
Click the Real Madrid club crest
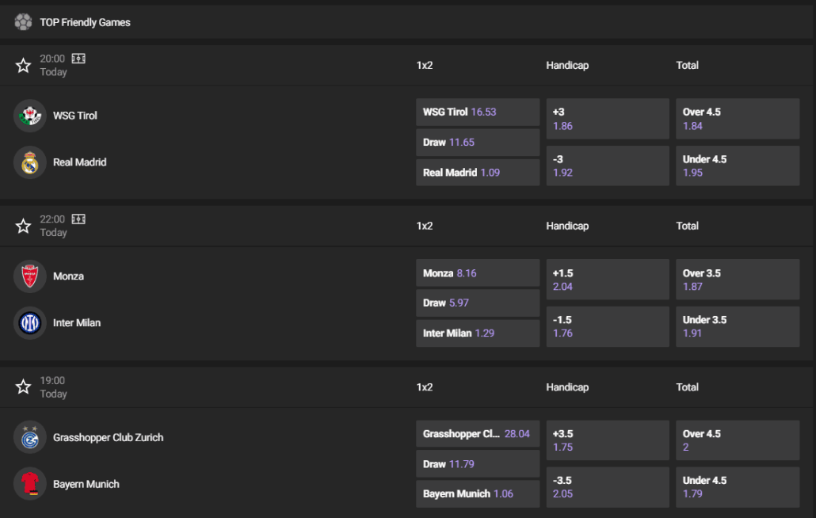point(29,162)
